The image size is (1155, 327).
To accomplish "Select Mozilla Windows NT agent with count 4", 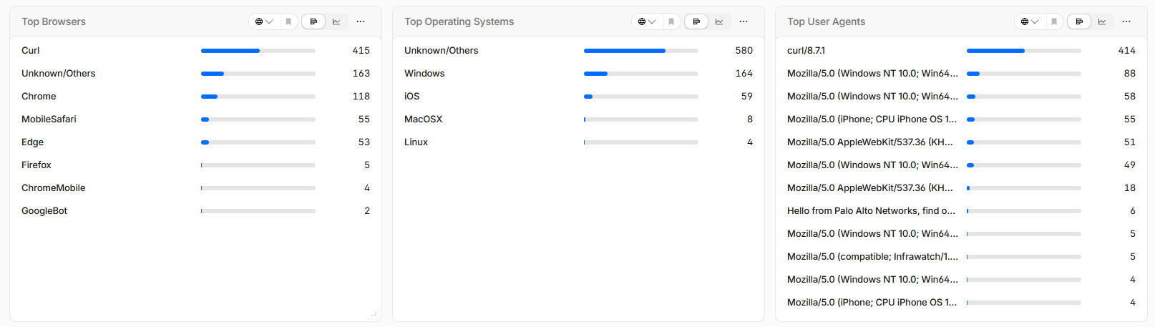I will (x=961, y=280).
